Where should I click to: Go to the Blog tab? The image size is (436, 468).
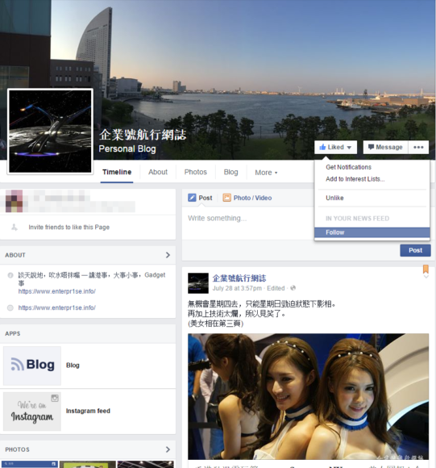tap(231, 172)
